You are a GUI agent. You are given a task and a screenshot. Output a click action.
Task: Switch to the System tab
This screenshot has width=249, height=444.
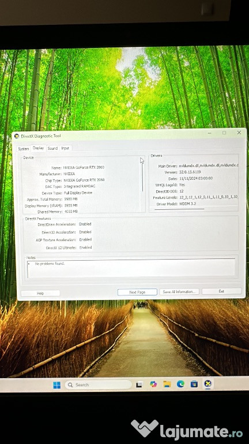pos(24,149)
